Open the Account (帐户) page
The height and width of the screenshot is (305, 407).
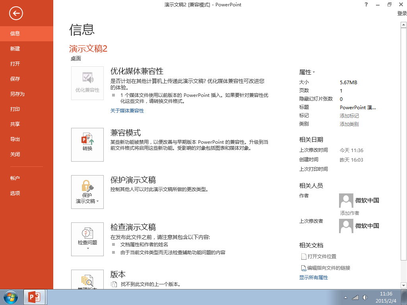click(27, 178)
